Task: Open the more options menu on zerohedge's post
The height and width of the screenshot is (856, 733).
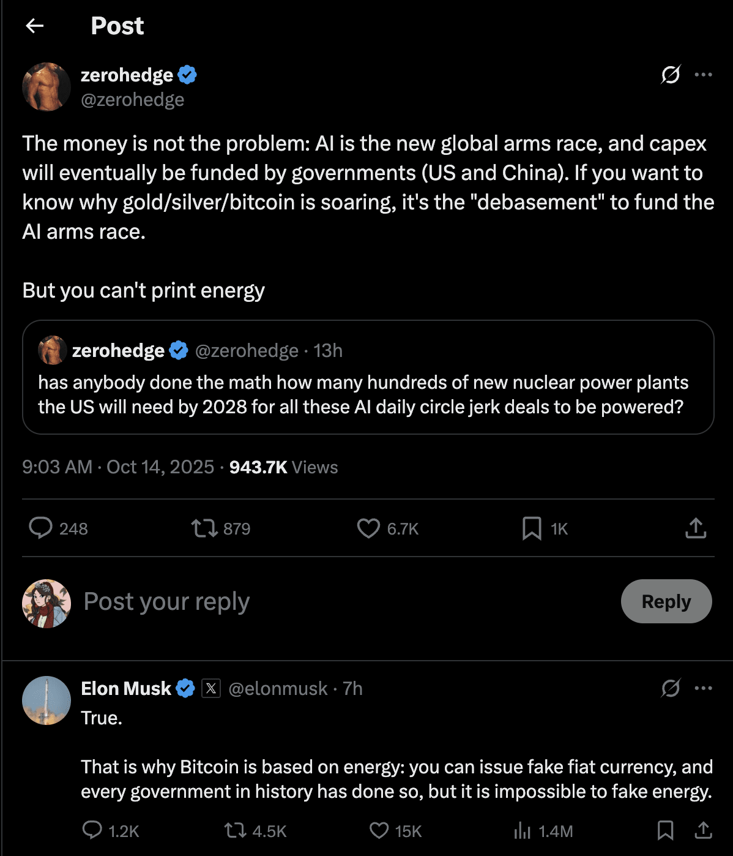Action: pyautogui.click(x=704, y=75)
